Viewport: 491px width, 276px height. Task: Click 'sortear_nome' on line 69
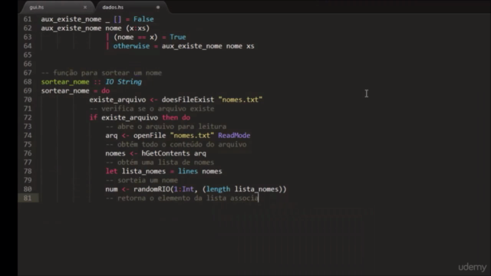tap(65, 90)
